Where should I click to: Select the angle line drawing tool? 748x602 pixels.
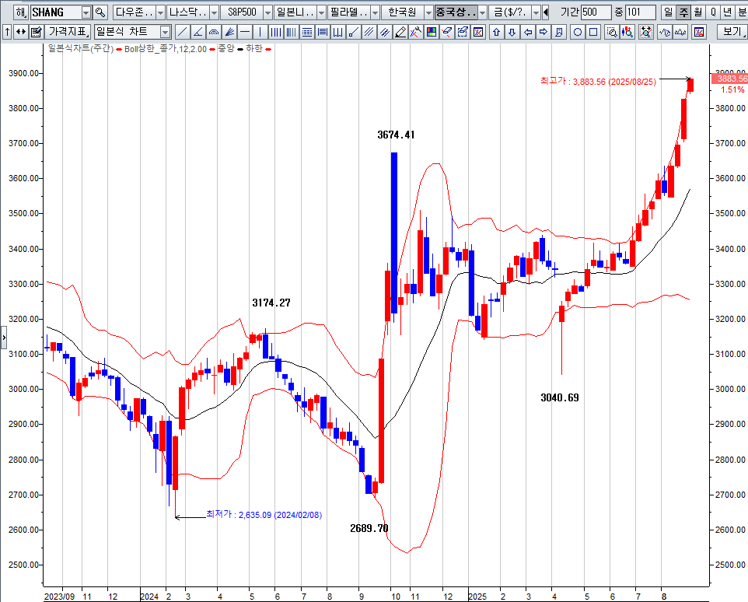tap(197, 32)
